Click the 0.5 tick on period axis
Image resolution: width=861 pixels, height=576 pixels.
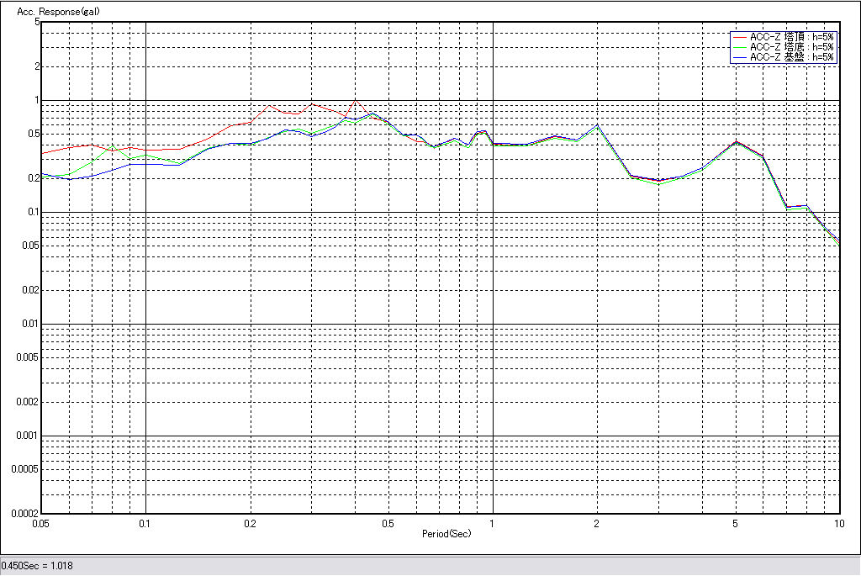[x=388, y=523]
